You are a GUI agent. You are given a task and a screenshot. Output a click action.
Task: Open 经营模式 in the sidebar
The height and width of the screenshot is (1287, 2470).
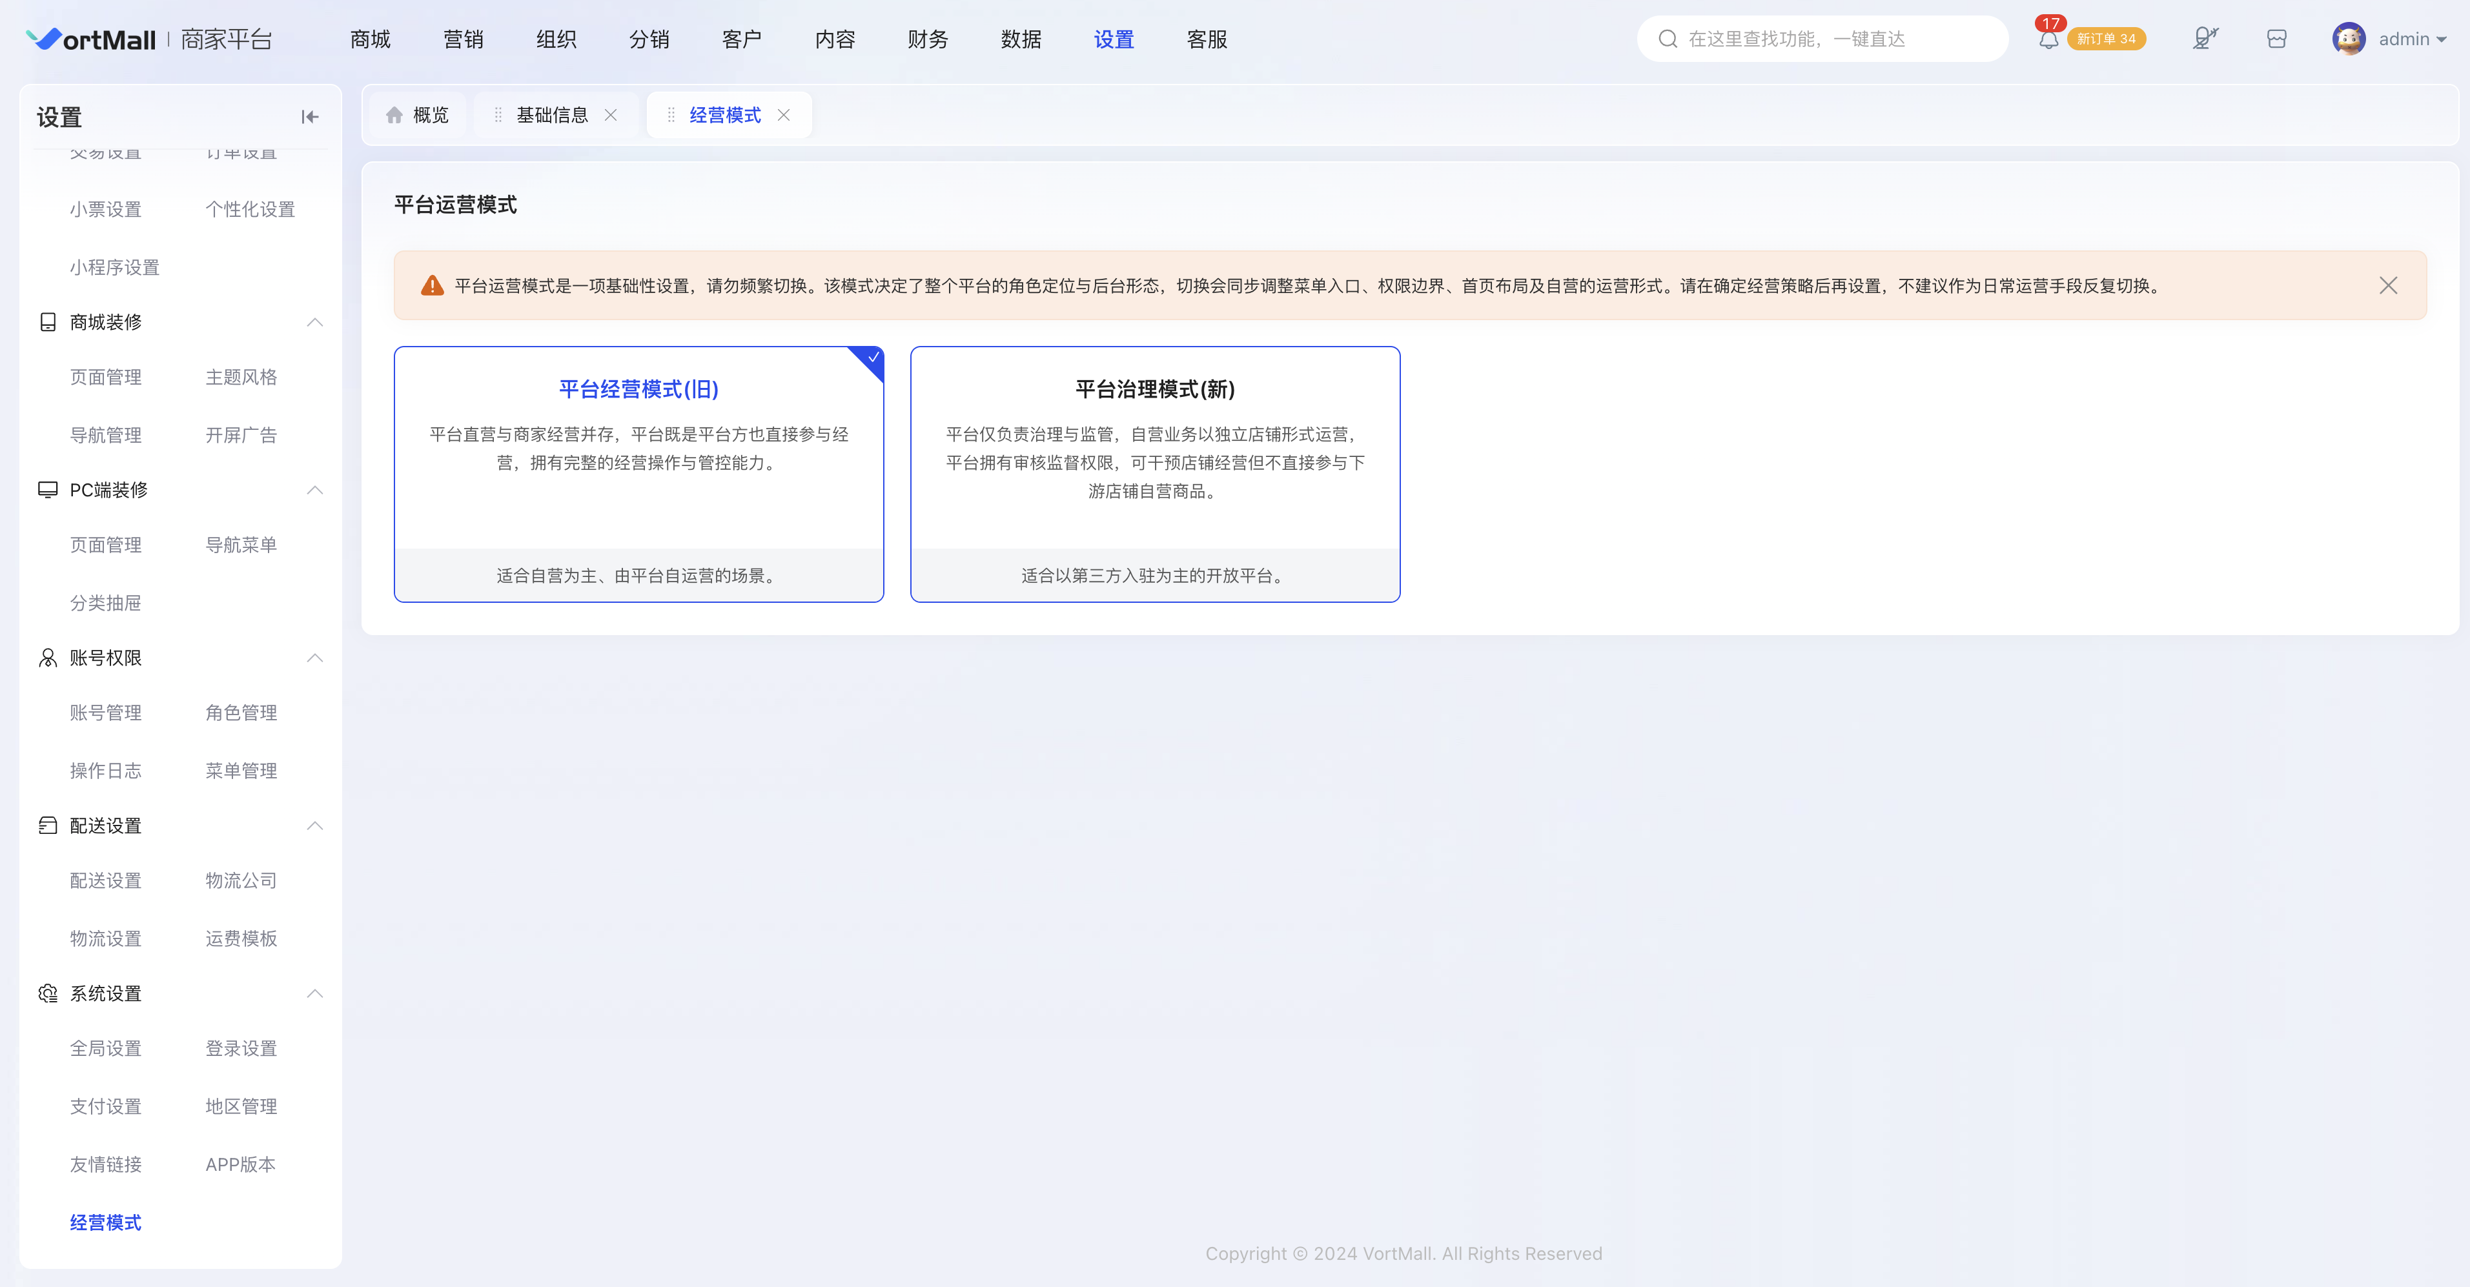click(x=105, y=1223)
